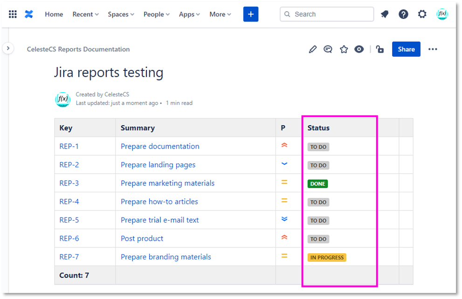Open issue REP-7 link
462x299 pixels.
pyautogui.click(x=69, y=257)
